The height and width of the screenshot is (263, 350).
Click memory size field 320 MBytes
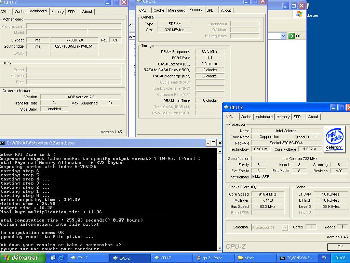(x=175, y=30)
